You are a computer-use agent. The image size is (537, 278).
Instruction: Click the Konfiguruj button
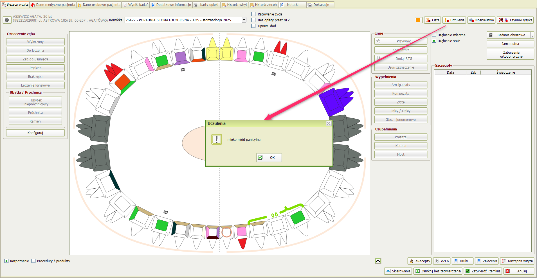(35, 133)
